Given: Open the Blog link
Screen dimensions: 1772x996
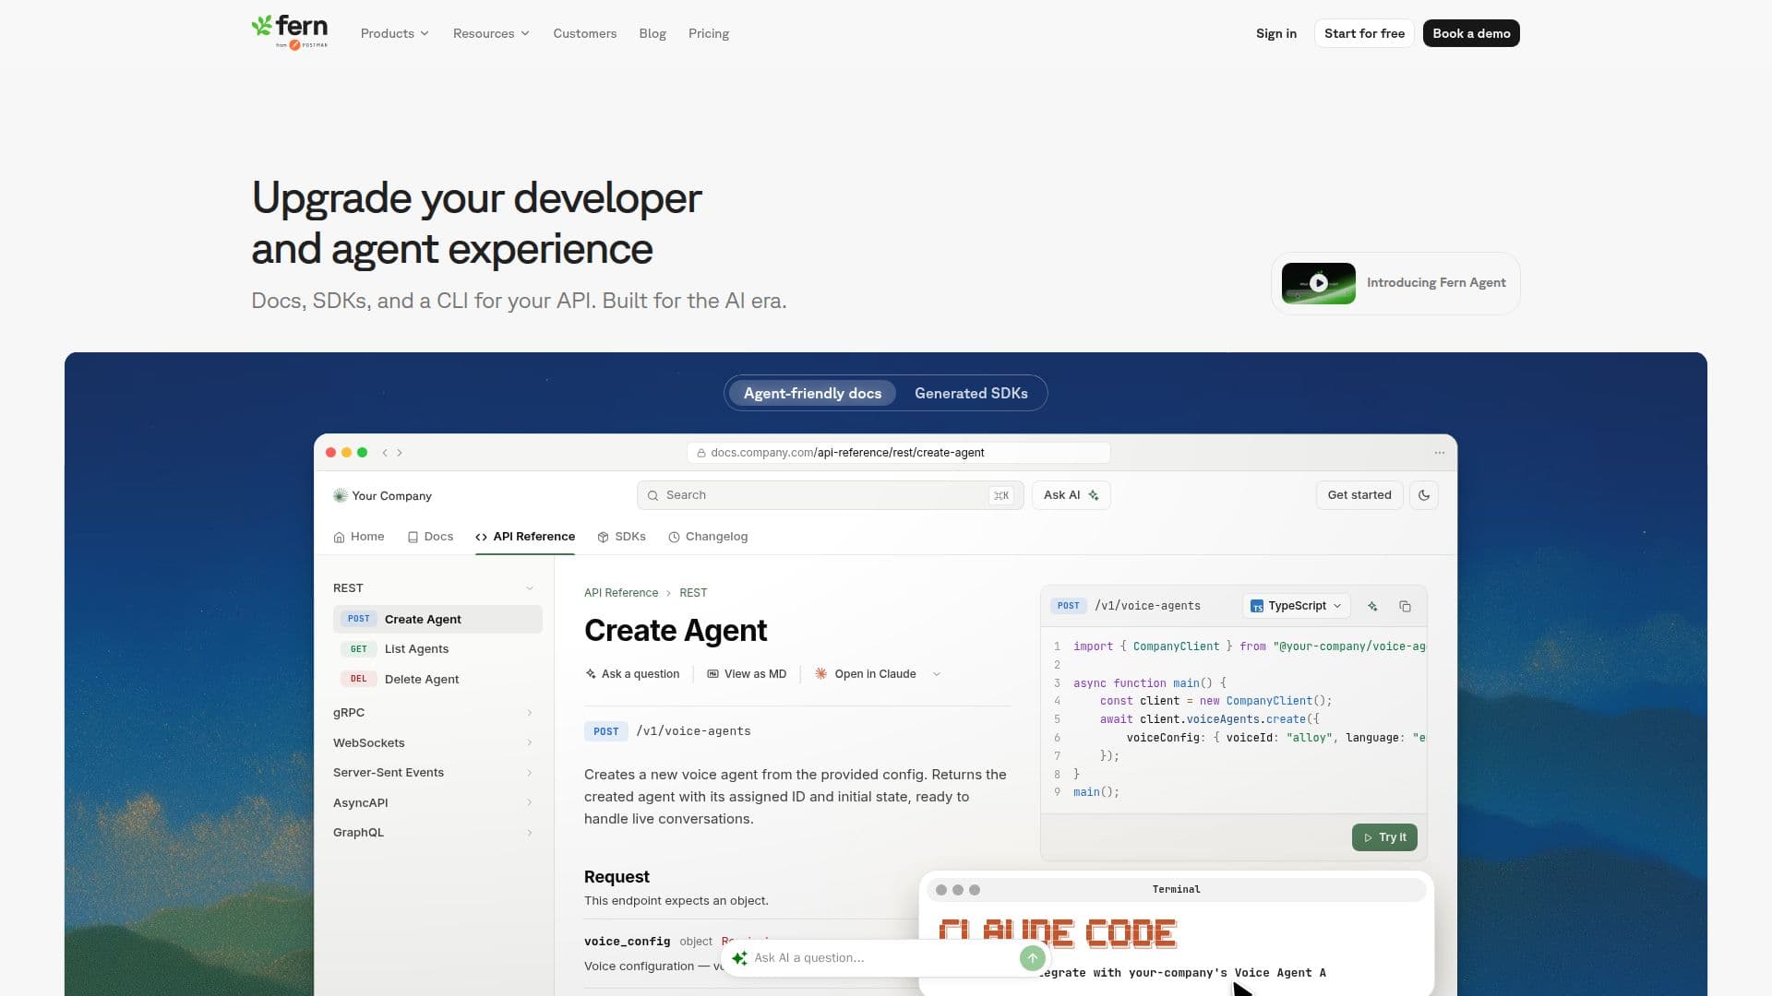Looking at the screenshot, I should coord(652,33).
